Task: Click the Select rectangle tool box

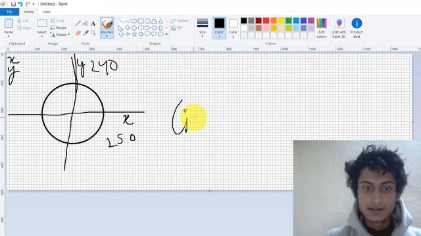Action: click(x=42, y=24)
